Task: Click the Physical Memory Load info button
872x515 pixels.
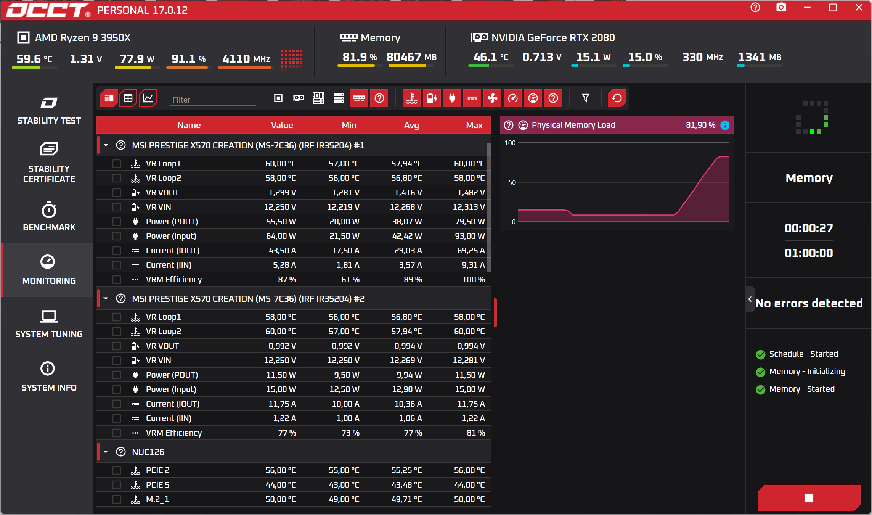Action: 725,125
